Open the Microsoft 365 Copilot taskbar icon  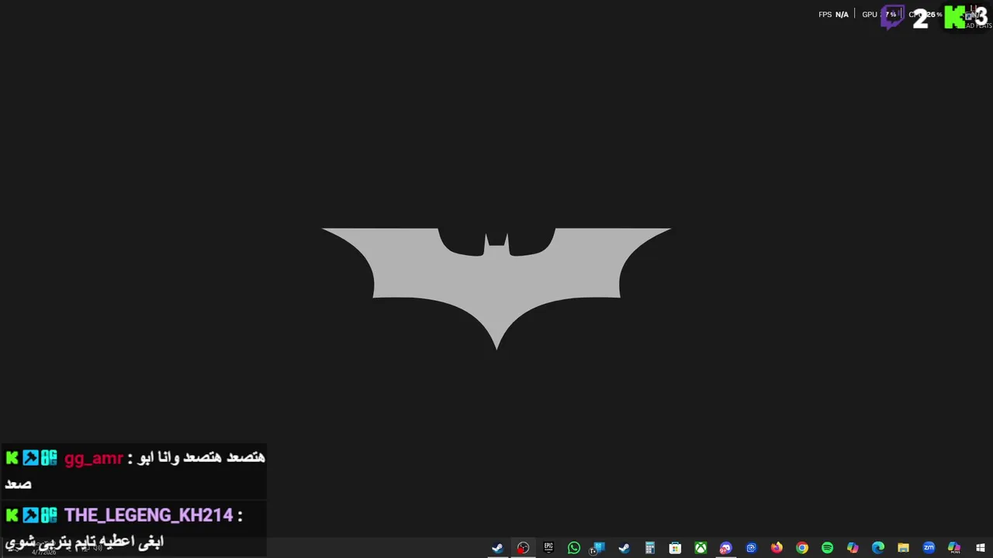pos(954,548)
